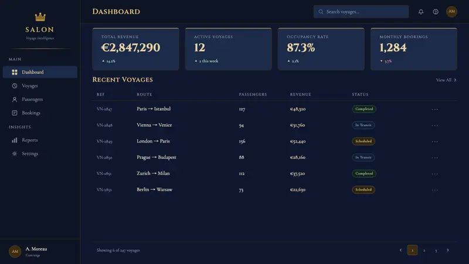Sort by the ROUTE column header
469x264 pixels.
tap(144, 94)
